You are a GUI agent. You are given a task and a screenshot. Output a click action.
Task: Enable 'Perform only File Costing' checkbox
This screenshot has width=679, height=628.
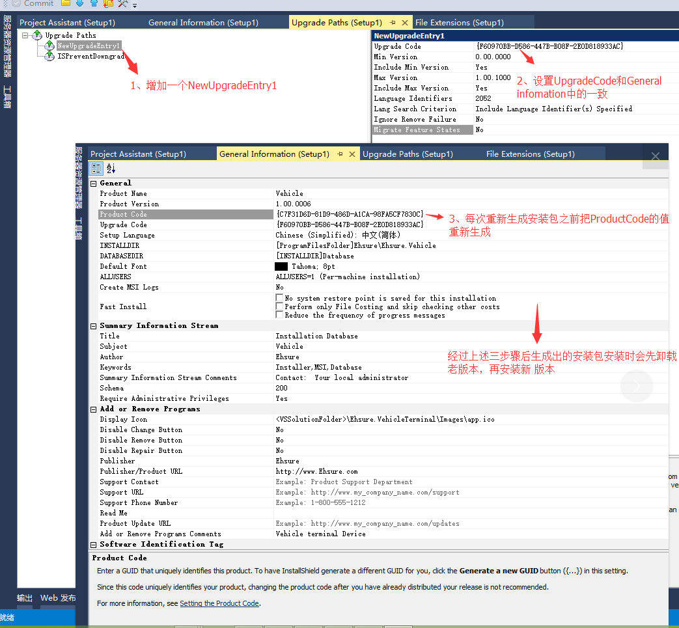pyautogui.click(x=279, y=306)
